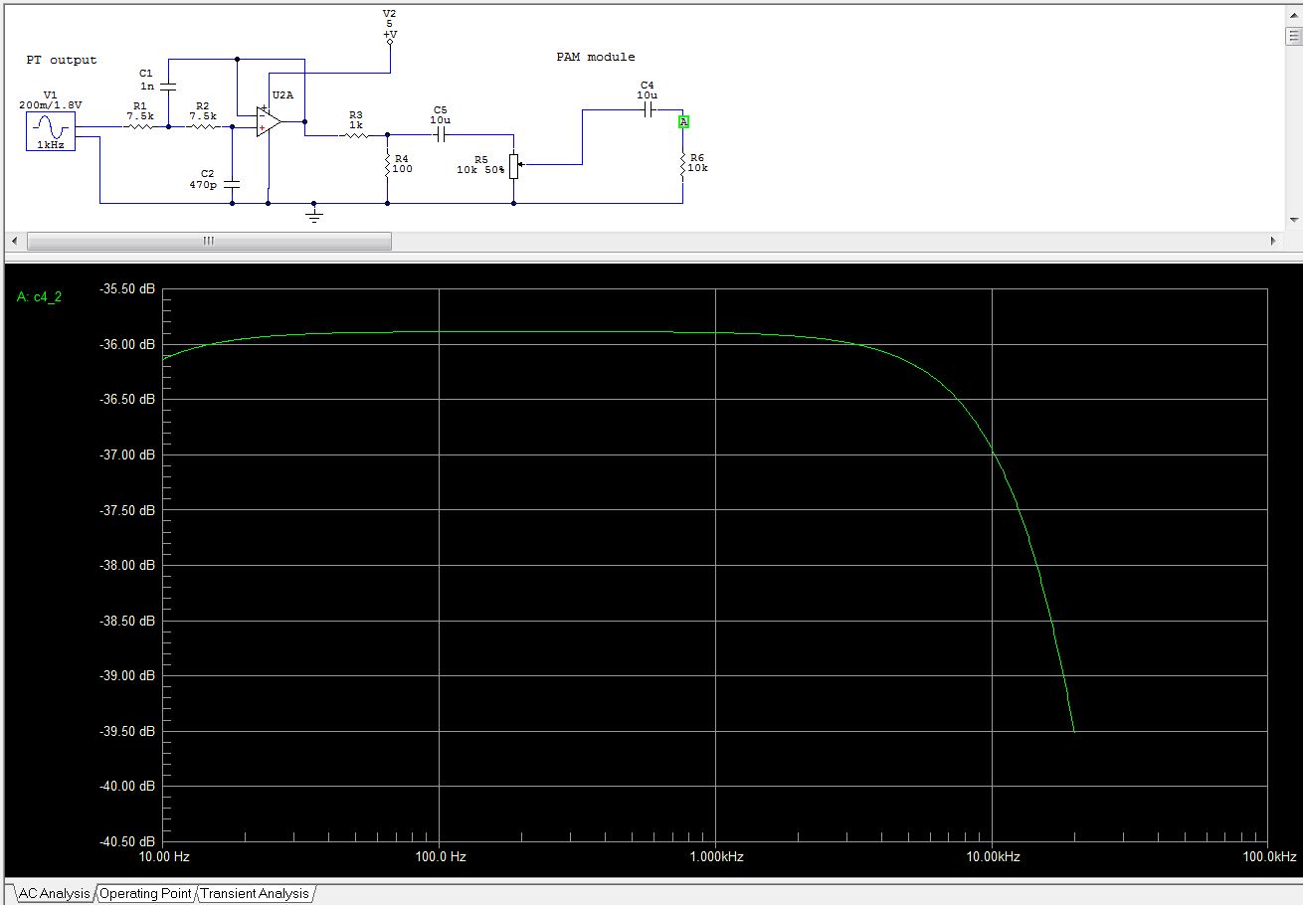Select the C1 1n capacitor
This screenshot has height=905, width=1303.
[167, 87]
